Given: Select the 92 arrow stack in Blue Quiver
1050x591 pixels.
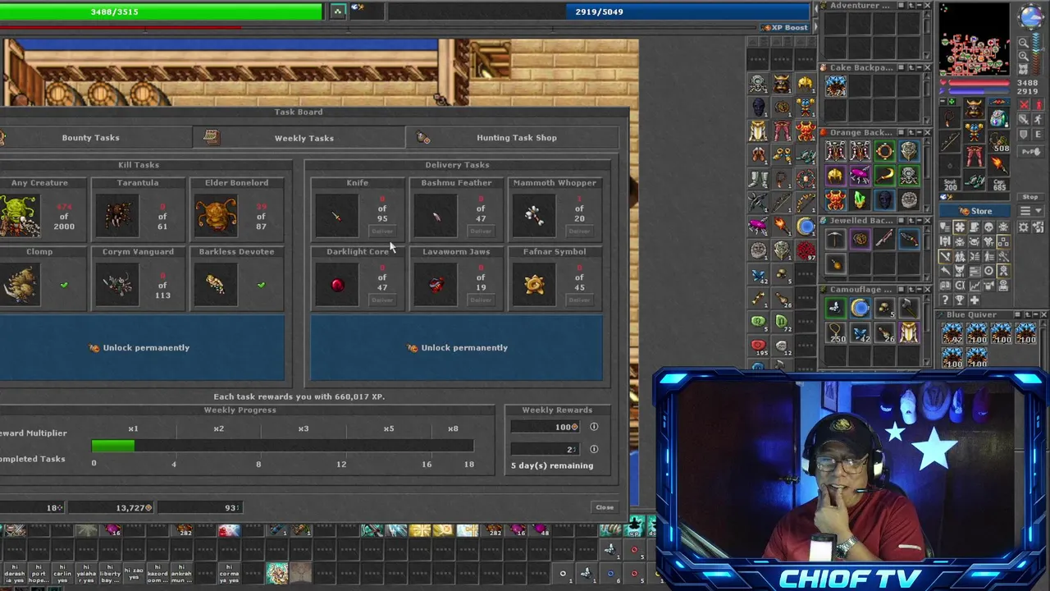Looking at the screenshot, I should tap(952, 333).
